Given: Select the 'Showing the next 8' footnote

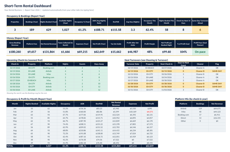Looking at the screenshot, I should point(27,93).
